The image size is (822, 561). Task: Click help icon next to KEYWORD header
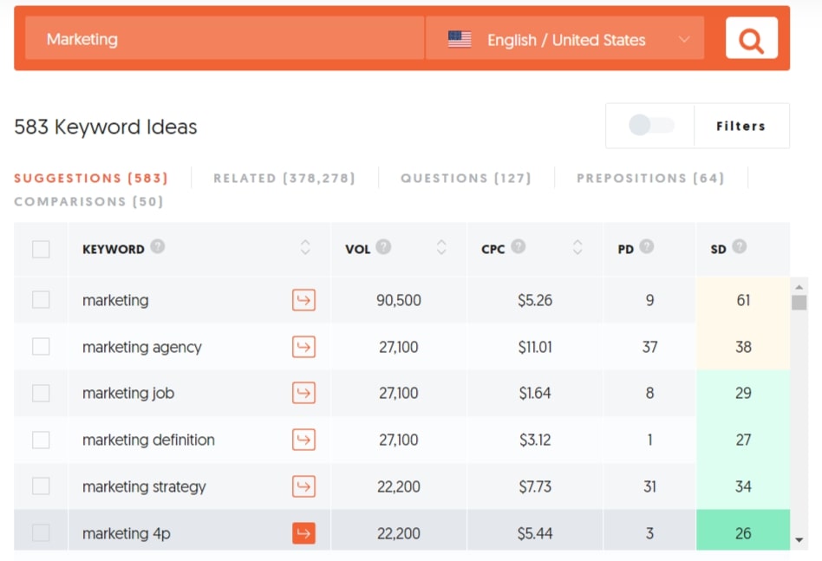click(x=157, y=246)
